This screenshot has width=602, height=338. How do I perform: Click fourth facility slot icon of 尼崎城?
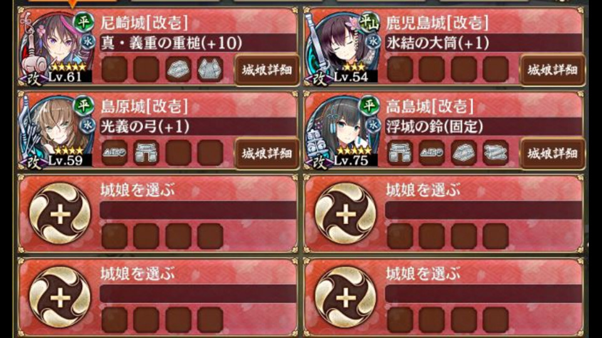(210, 69)
